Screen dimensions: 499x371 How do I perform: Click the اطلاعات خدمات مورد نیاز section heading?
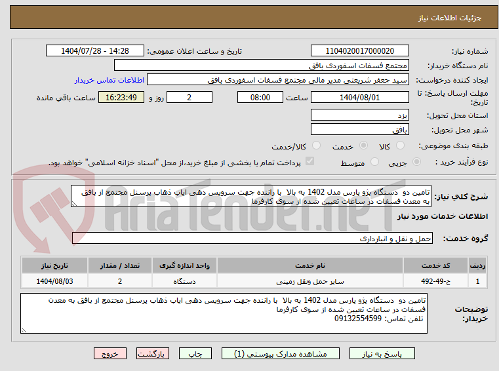pyautogui.click(x=443, y=216)
